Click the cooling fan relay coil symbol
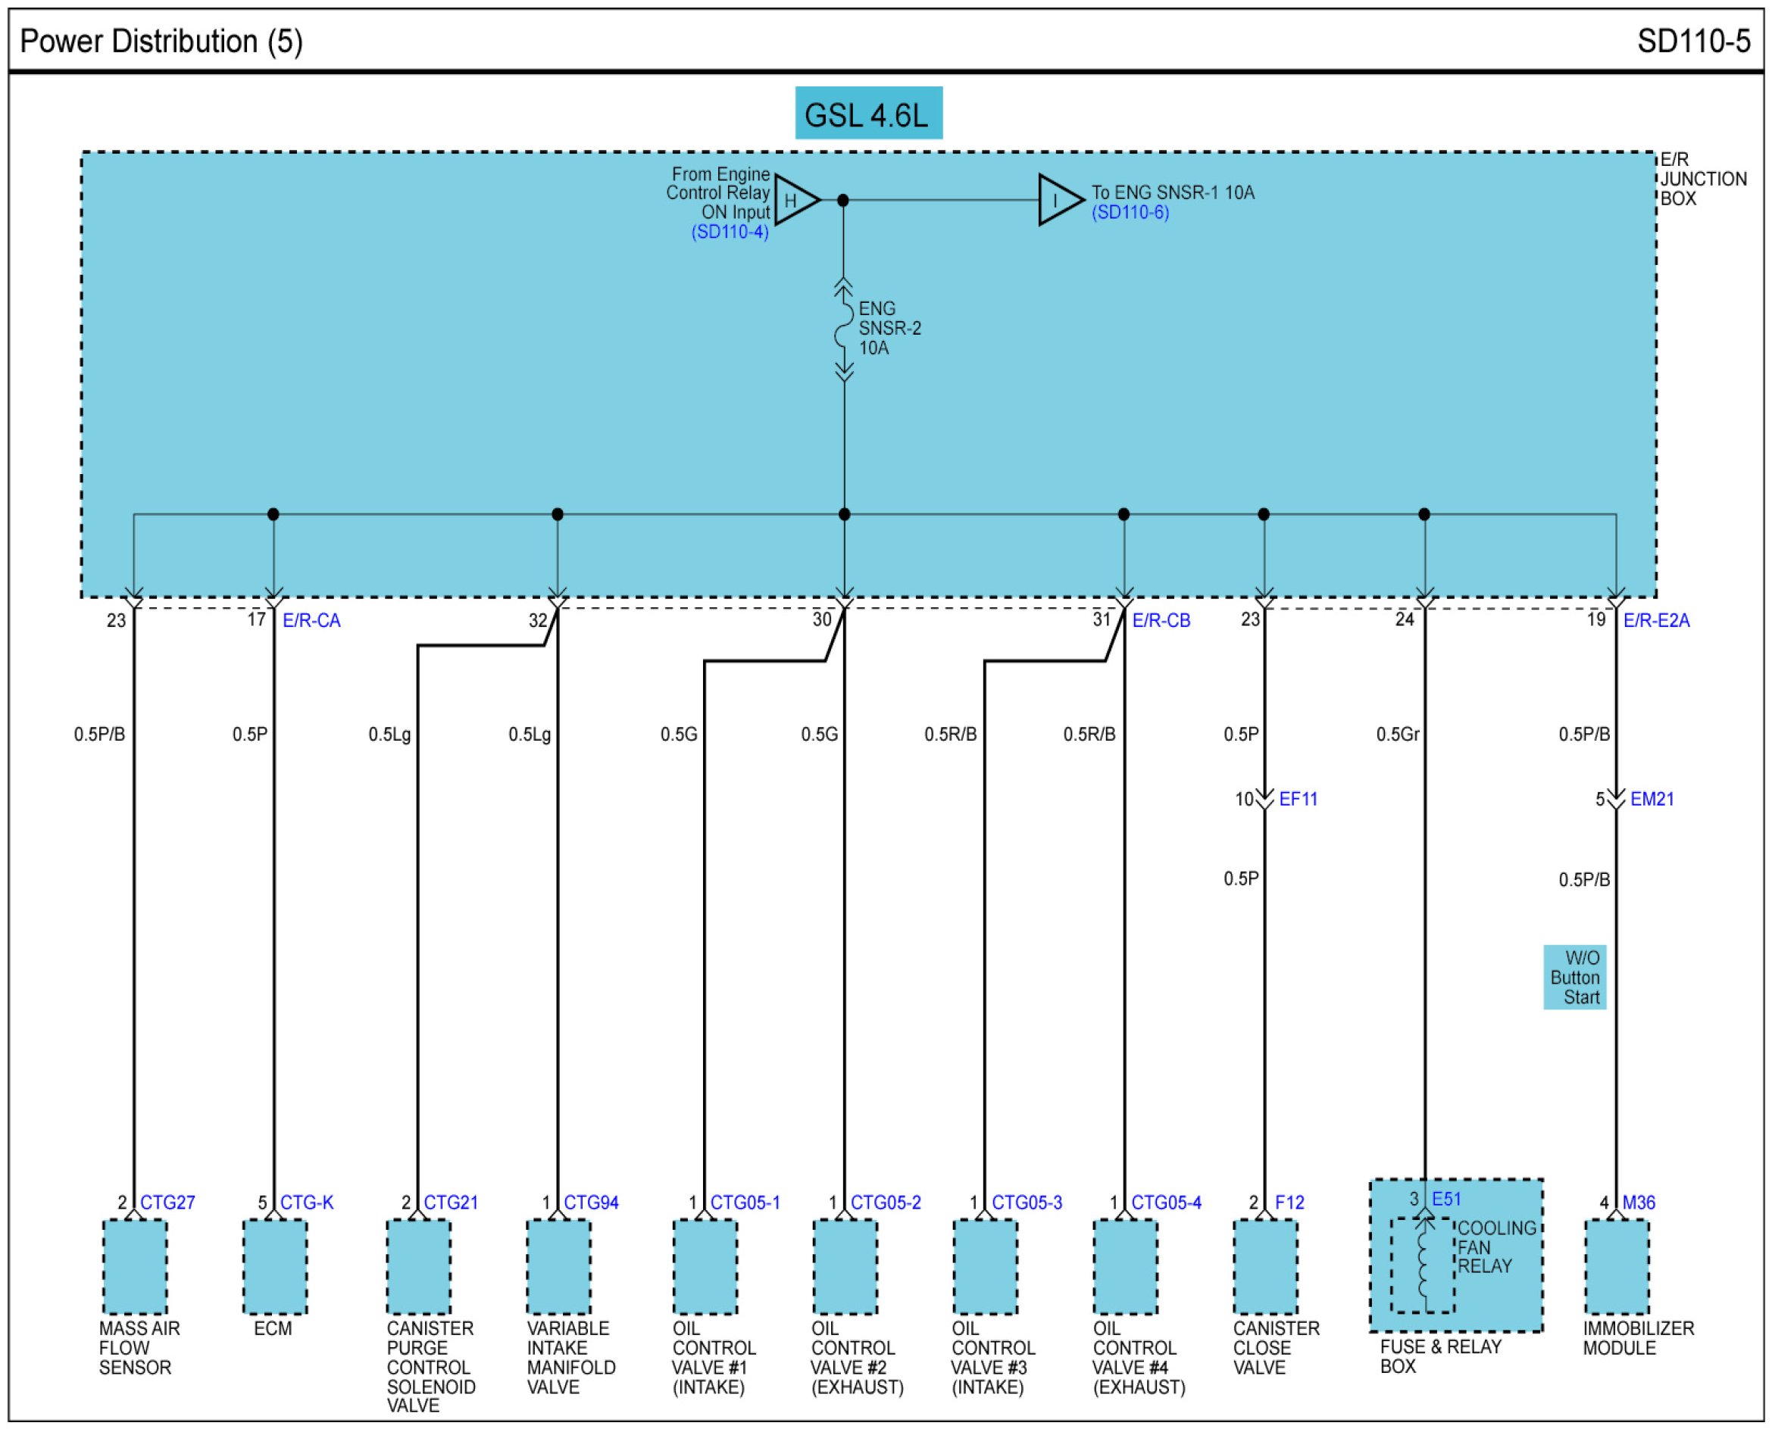 click(1423, 1265)
